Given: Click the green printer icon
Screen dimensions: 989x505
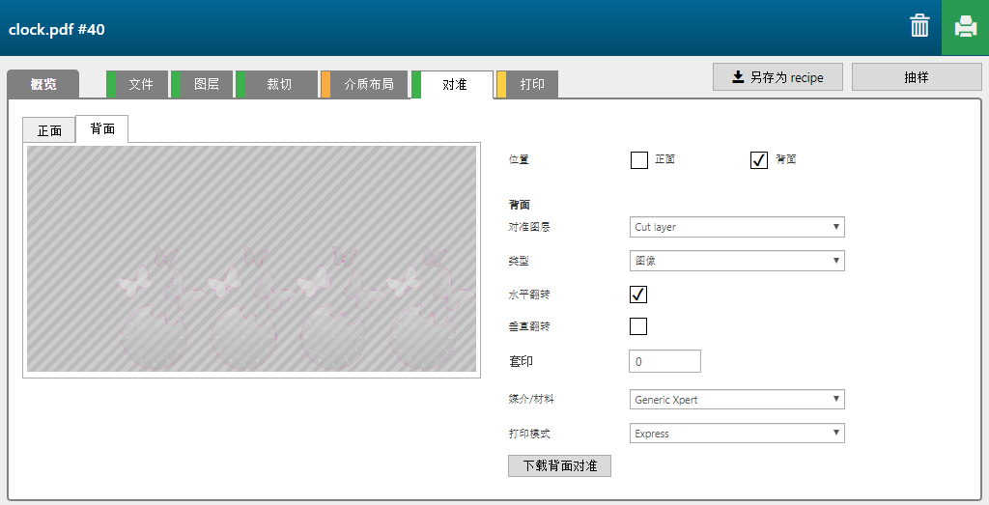Looking at the screenshot, I should 965,27.
